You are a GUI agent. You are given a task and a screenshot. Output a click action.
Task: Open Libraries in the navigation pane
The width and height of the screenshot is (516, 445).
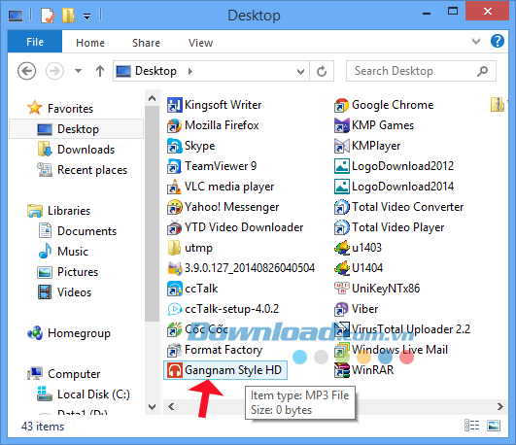tap(59, 211)
